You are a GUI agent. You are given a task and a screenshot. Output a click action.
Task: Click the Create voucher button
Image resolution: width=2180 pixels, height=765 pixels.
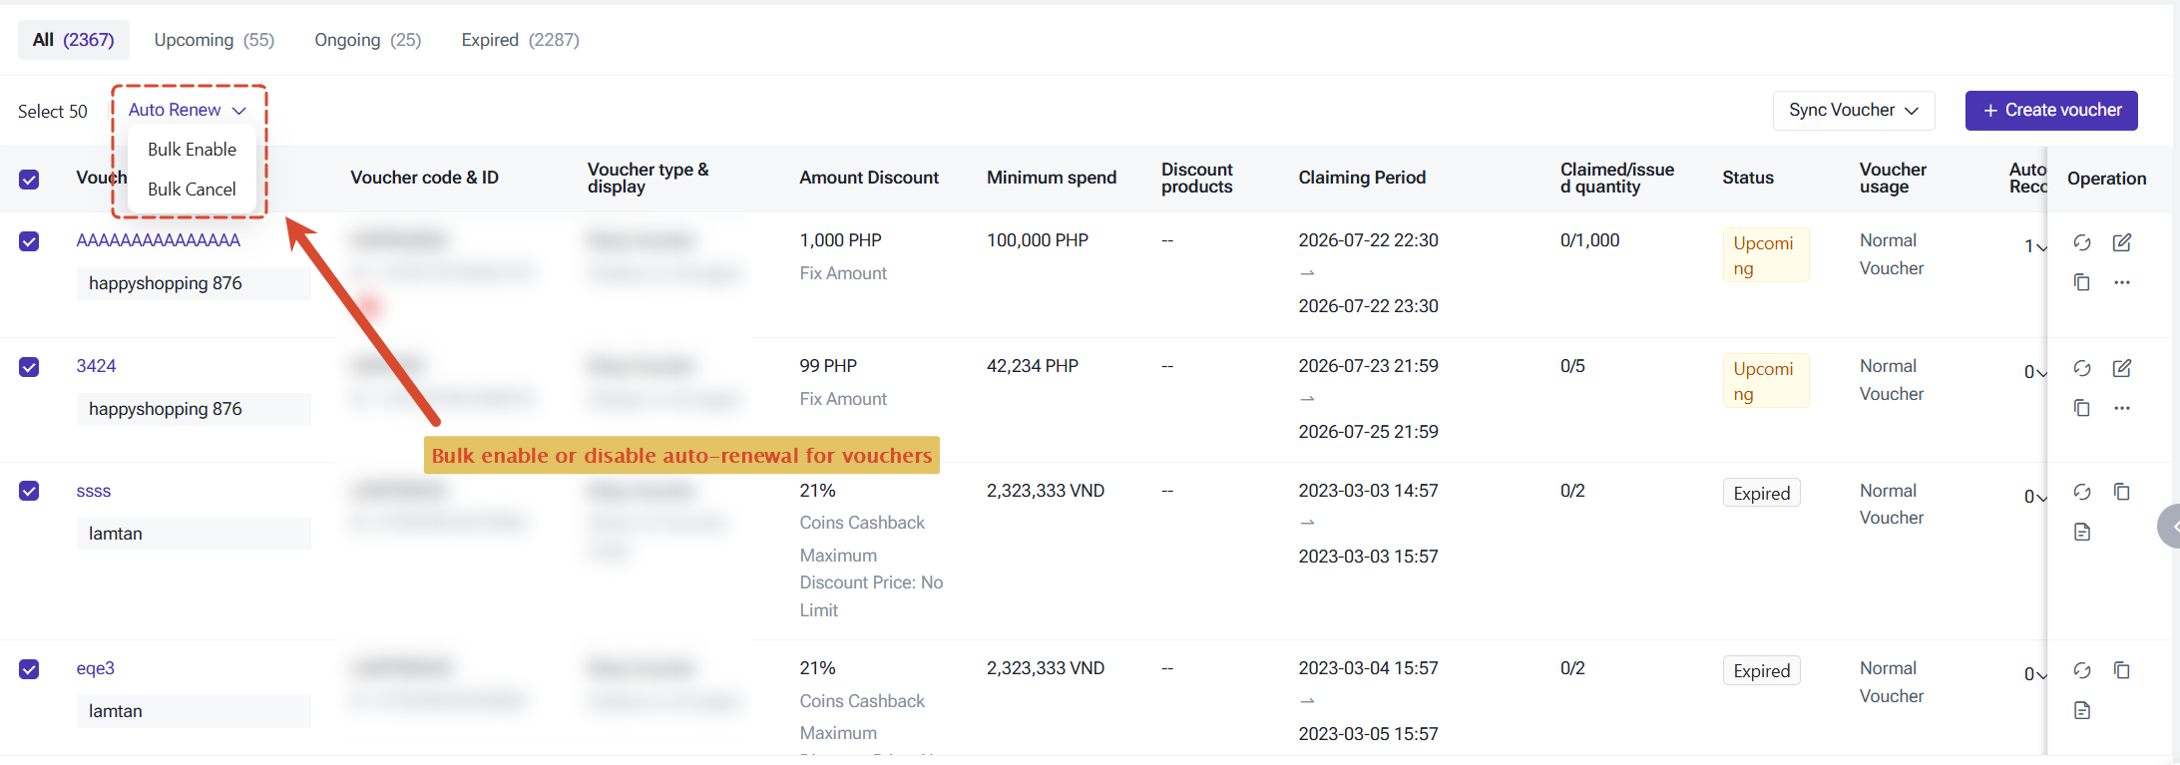click(2051, 110)
